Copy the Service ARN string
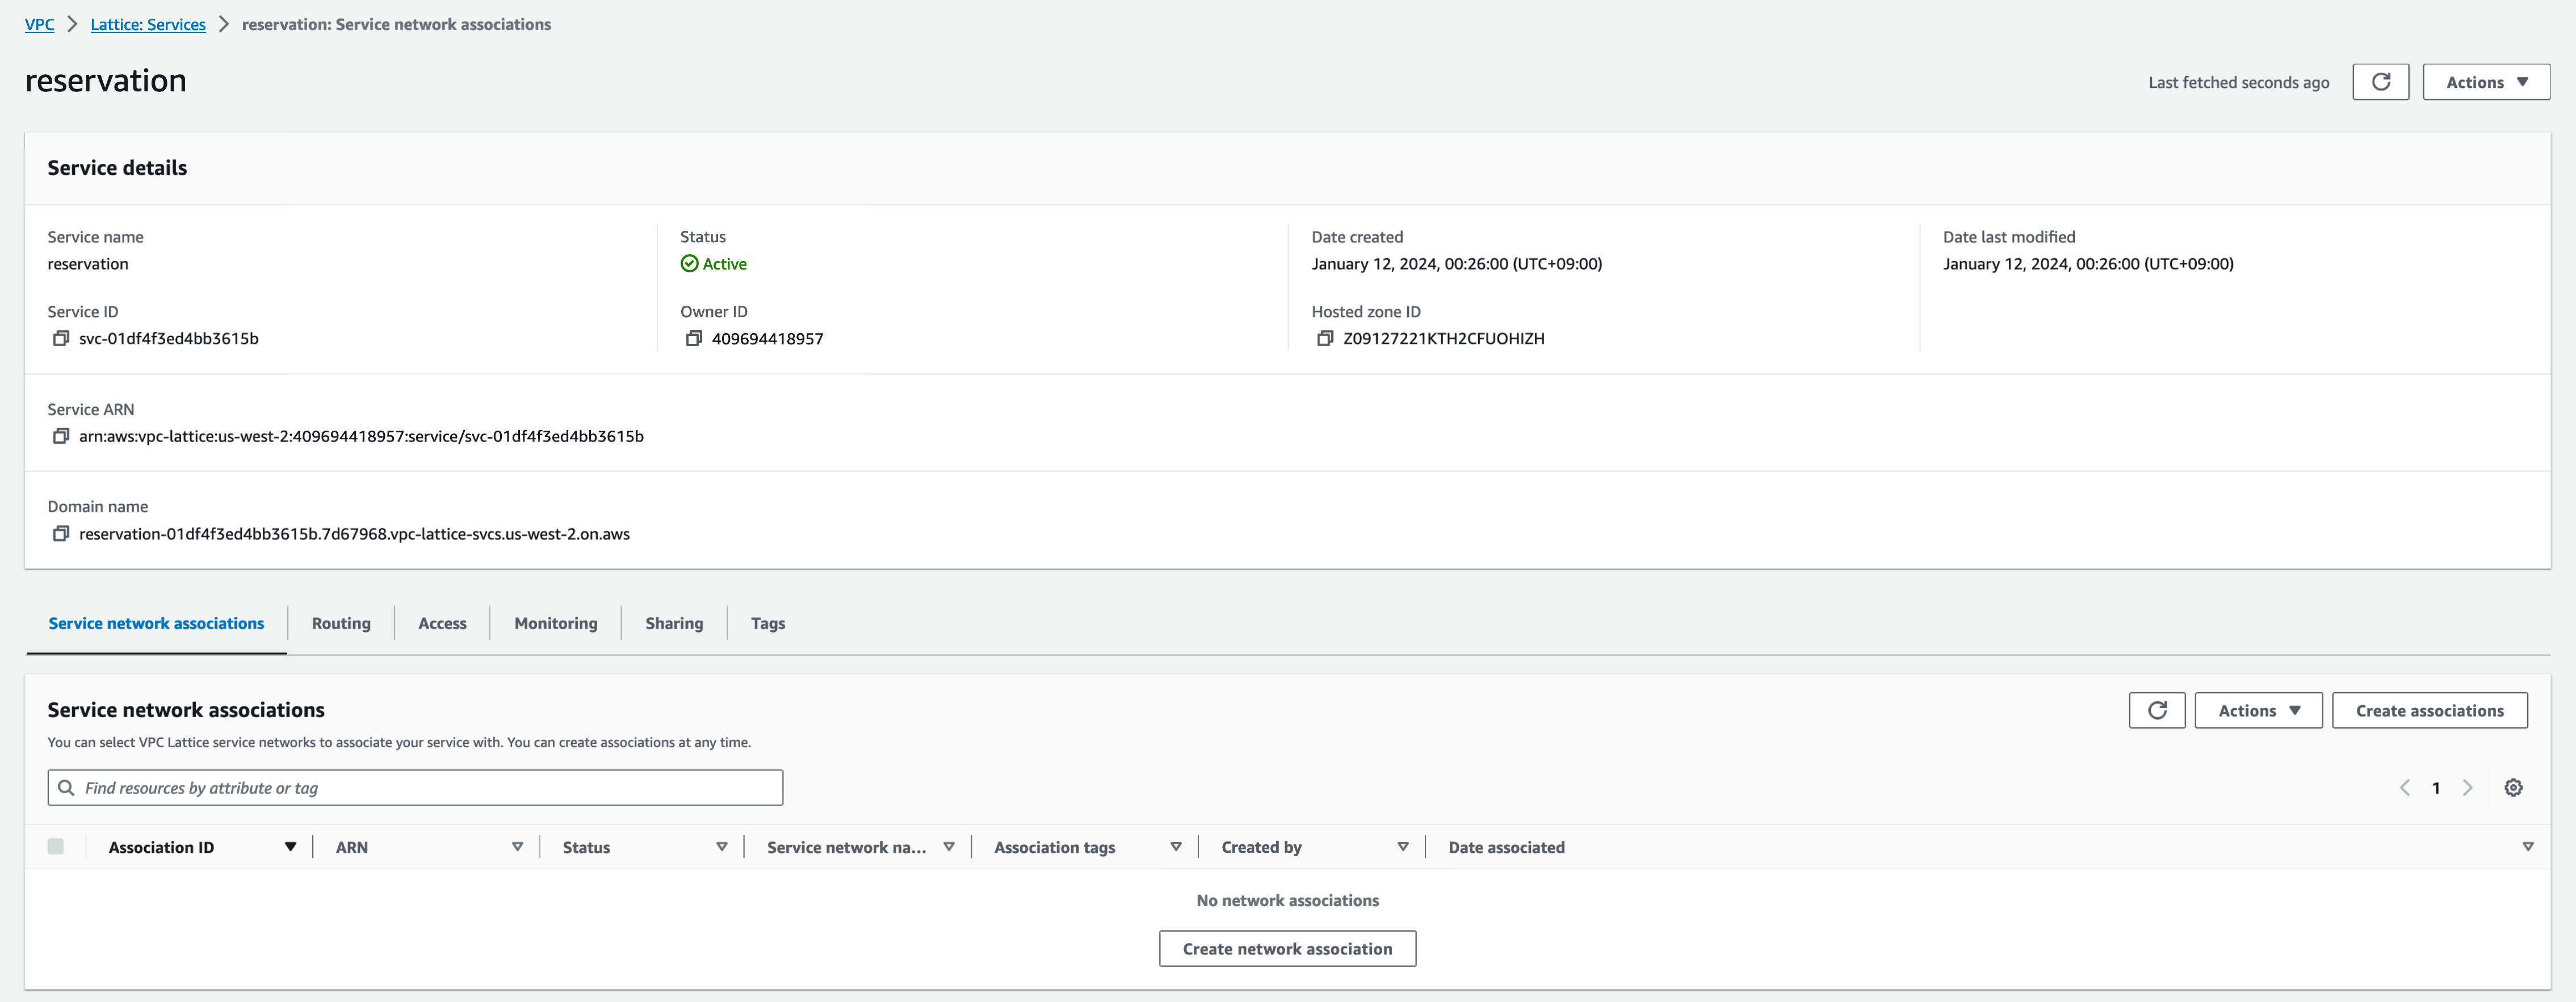 coord(61,436)
